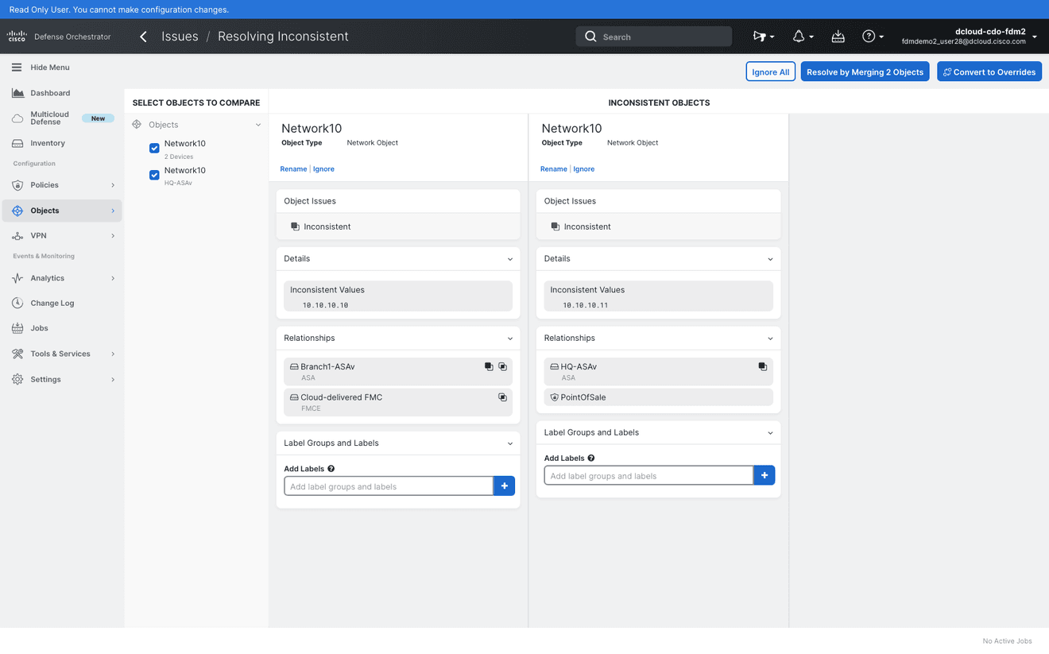Uncheck Network10 HQ-ASAv checkbox
This screenshot has width=1049, height=654.
154,175
